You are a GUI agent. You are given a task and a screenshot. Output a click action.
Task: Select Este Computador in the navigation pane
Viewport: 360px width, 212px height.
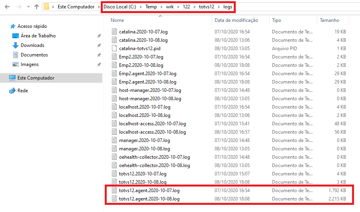36,78
